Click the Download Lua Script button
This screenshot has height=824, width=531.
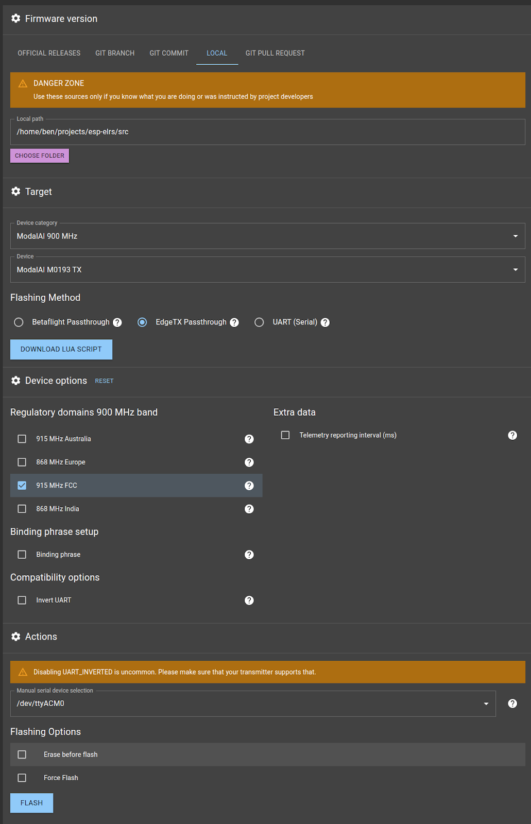(x=61, y=349)
